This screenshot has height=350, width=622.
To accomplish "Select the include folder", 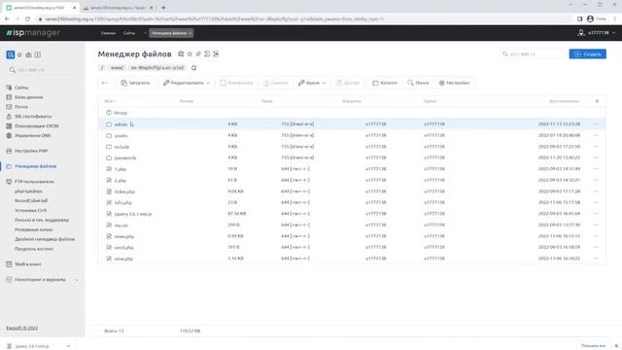I will click(x=121, y=147).
